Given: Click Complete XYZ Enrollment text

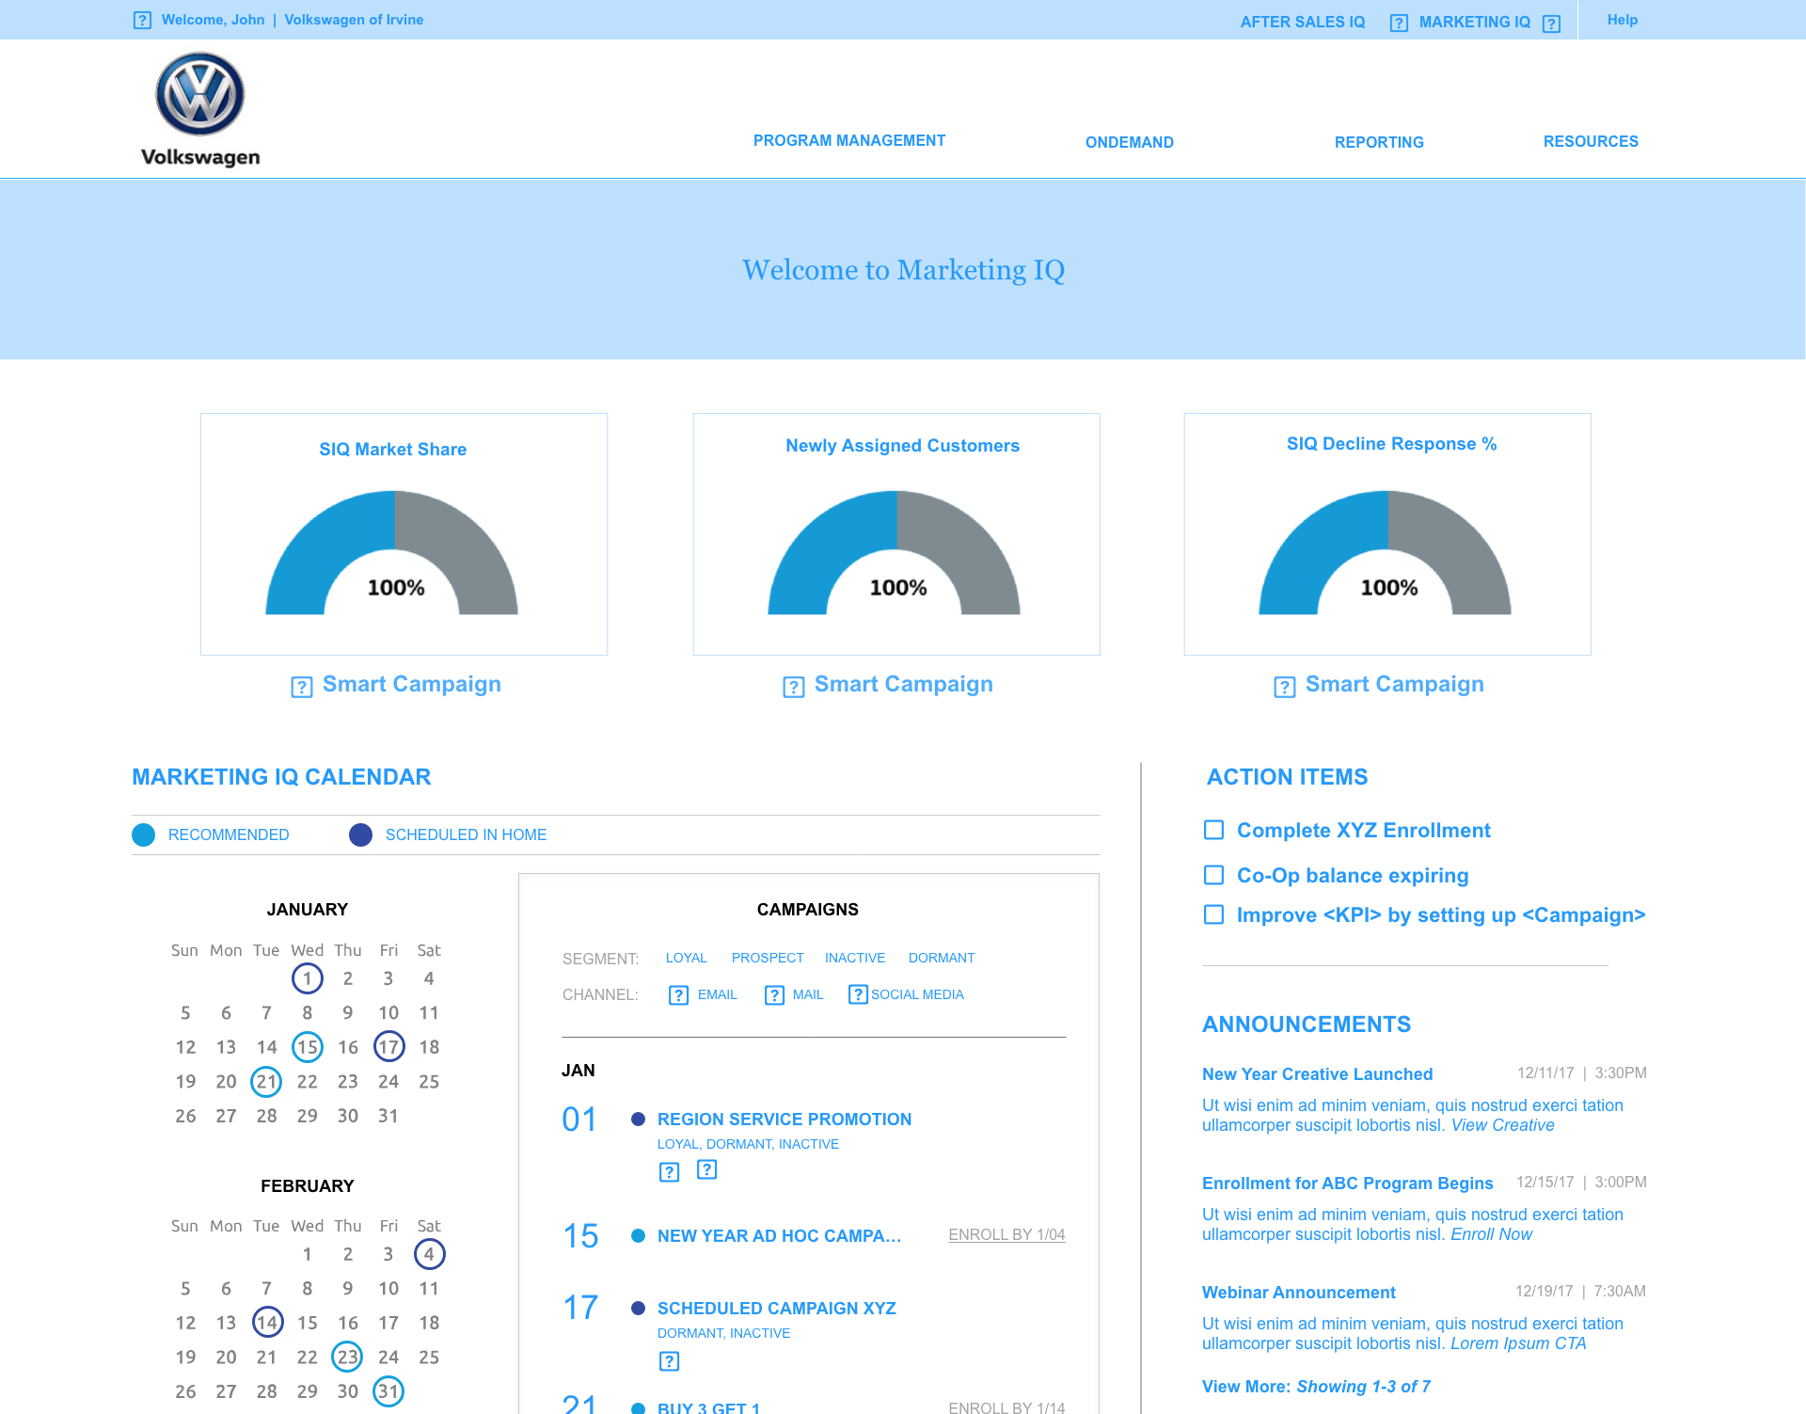Looking at the screenshot, I should point(1363,831).
